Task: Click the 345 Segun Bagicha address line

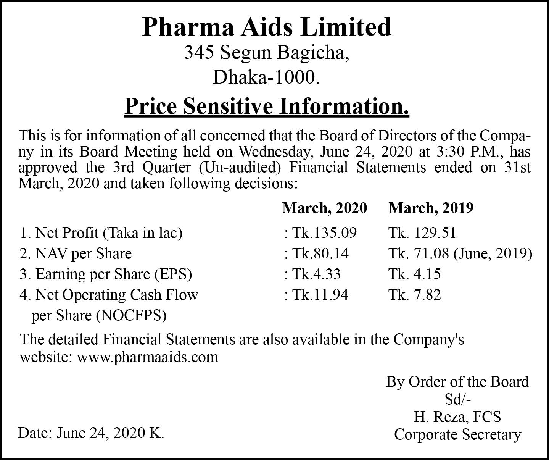Action: (x=267, y=53)
